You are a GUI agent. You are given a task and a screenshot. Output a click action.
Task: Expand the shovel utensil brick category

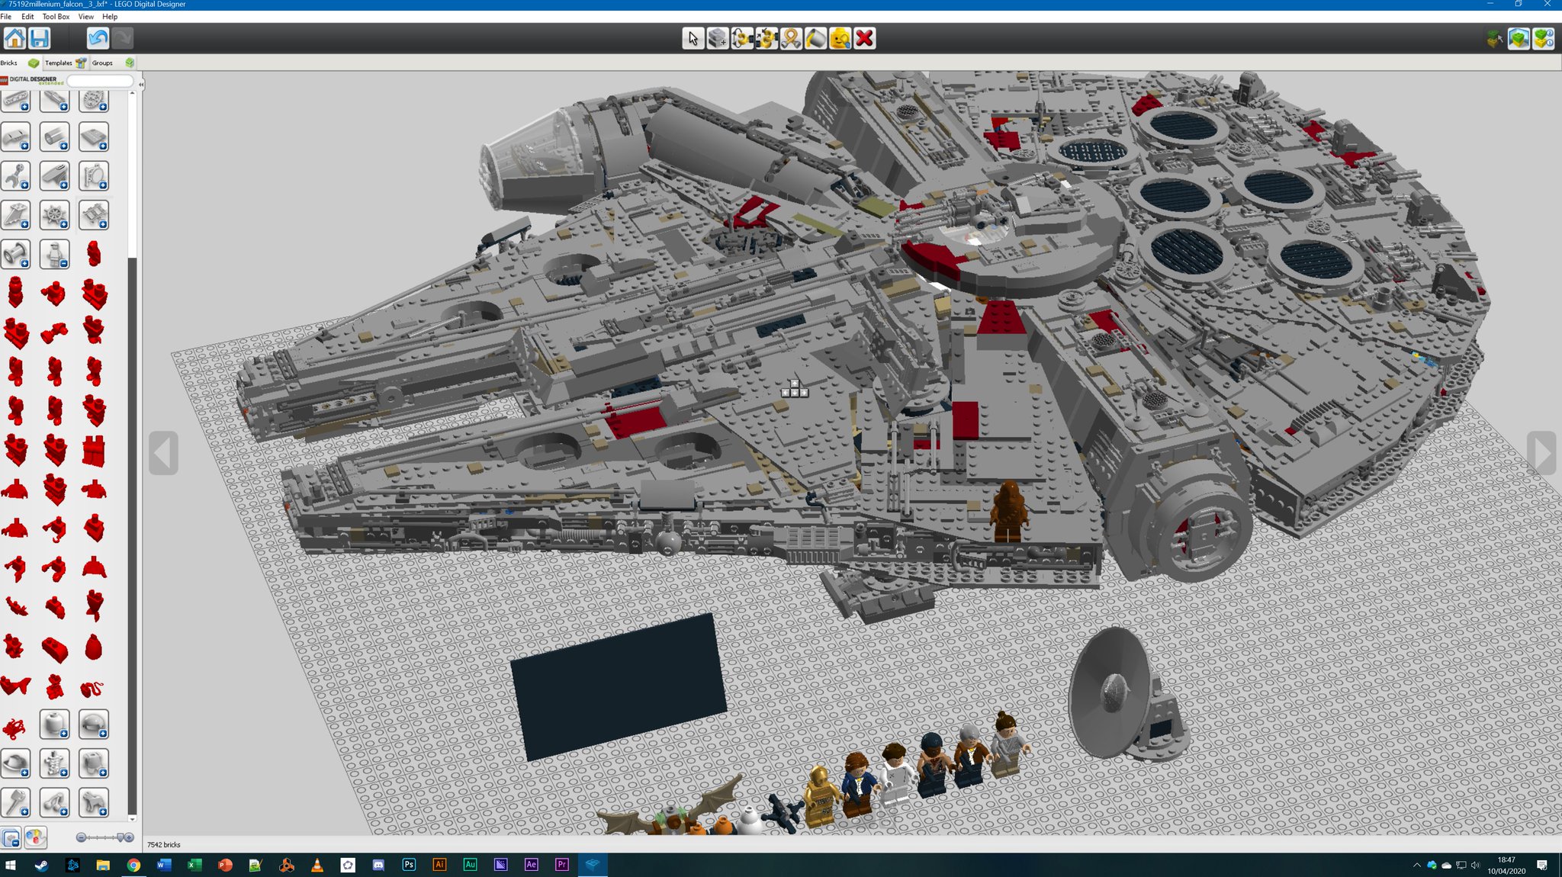tap(15, 802)
